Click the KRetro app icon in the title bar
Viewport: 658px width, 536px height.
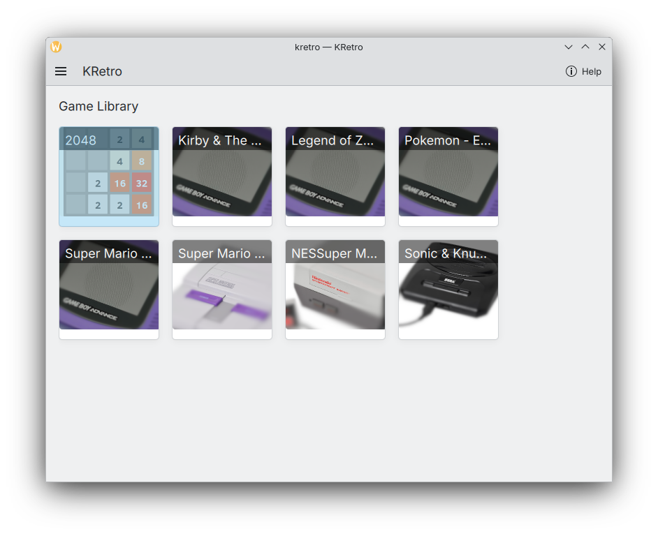click(x=56, y=47)
